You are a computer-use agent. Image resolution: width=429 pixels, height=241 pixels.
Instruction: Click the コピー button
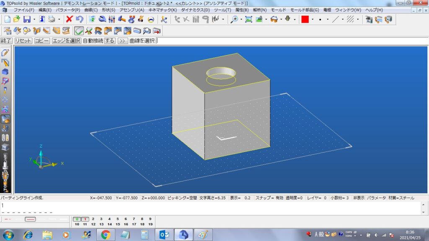tap(42, 41)
